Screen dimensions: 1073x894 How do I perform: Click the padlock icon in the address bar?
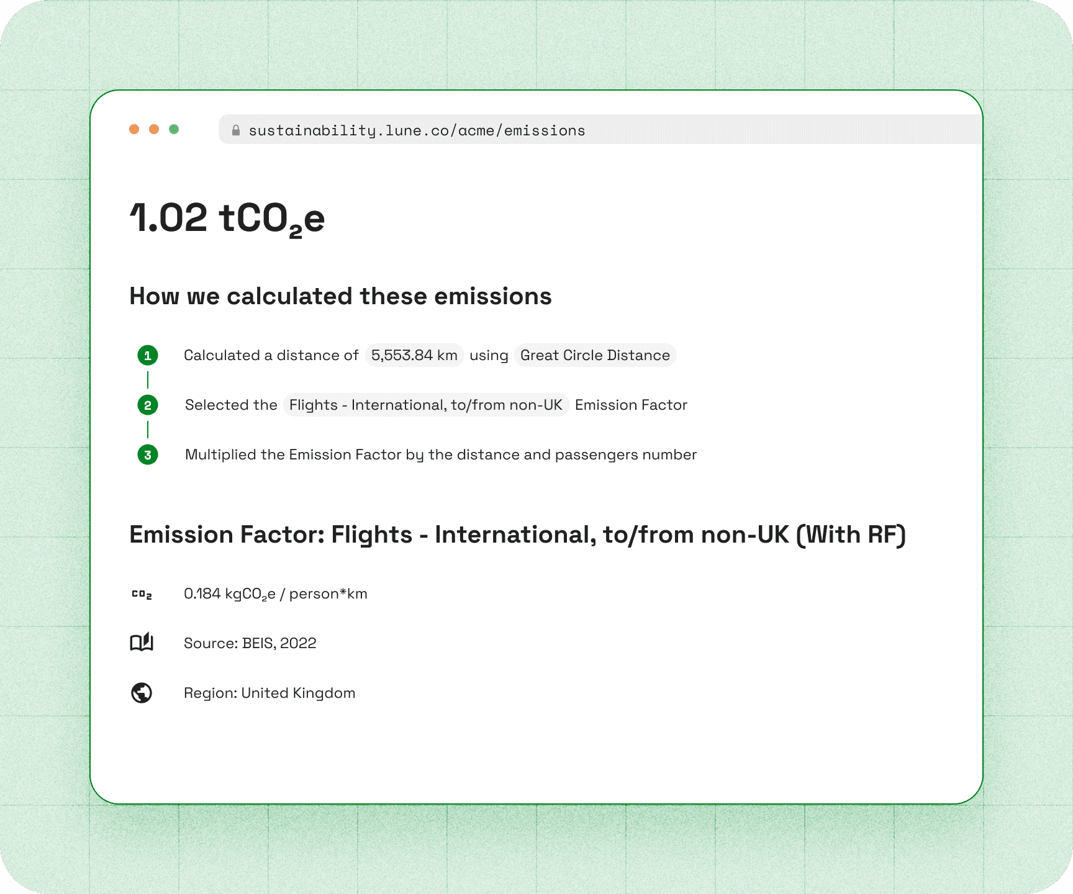click(236, 130)
